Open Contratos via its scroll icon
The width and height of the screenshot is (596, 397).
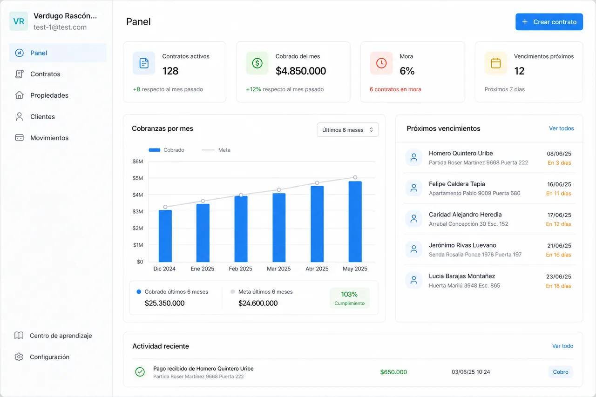coord(19,74)
